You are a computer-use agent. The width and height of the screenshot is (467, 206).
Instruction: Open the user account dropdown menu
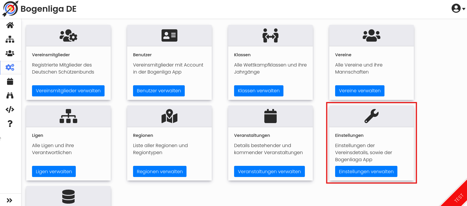(x=458, y=8)
